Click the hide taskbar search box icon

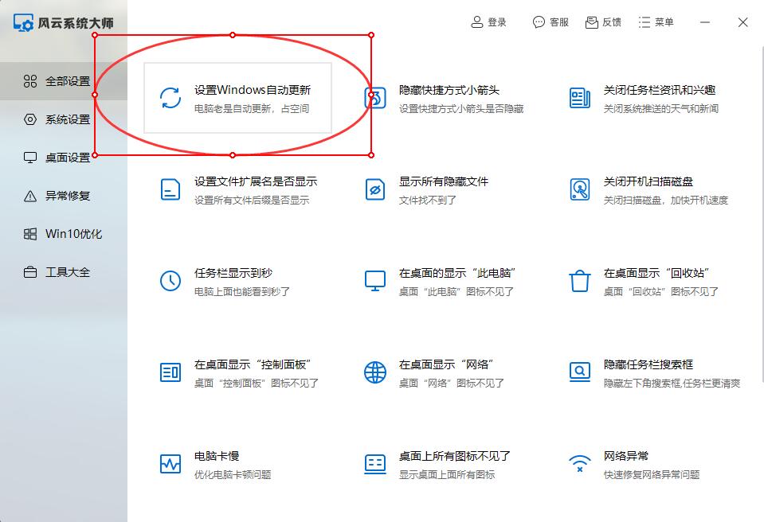point(580,372)
